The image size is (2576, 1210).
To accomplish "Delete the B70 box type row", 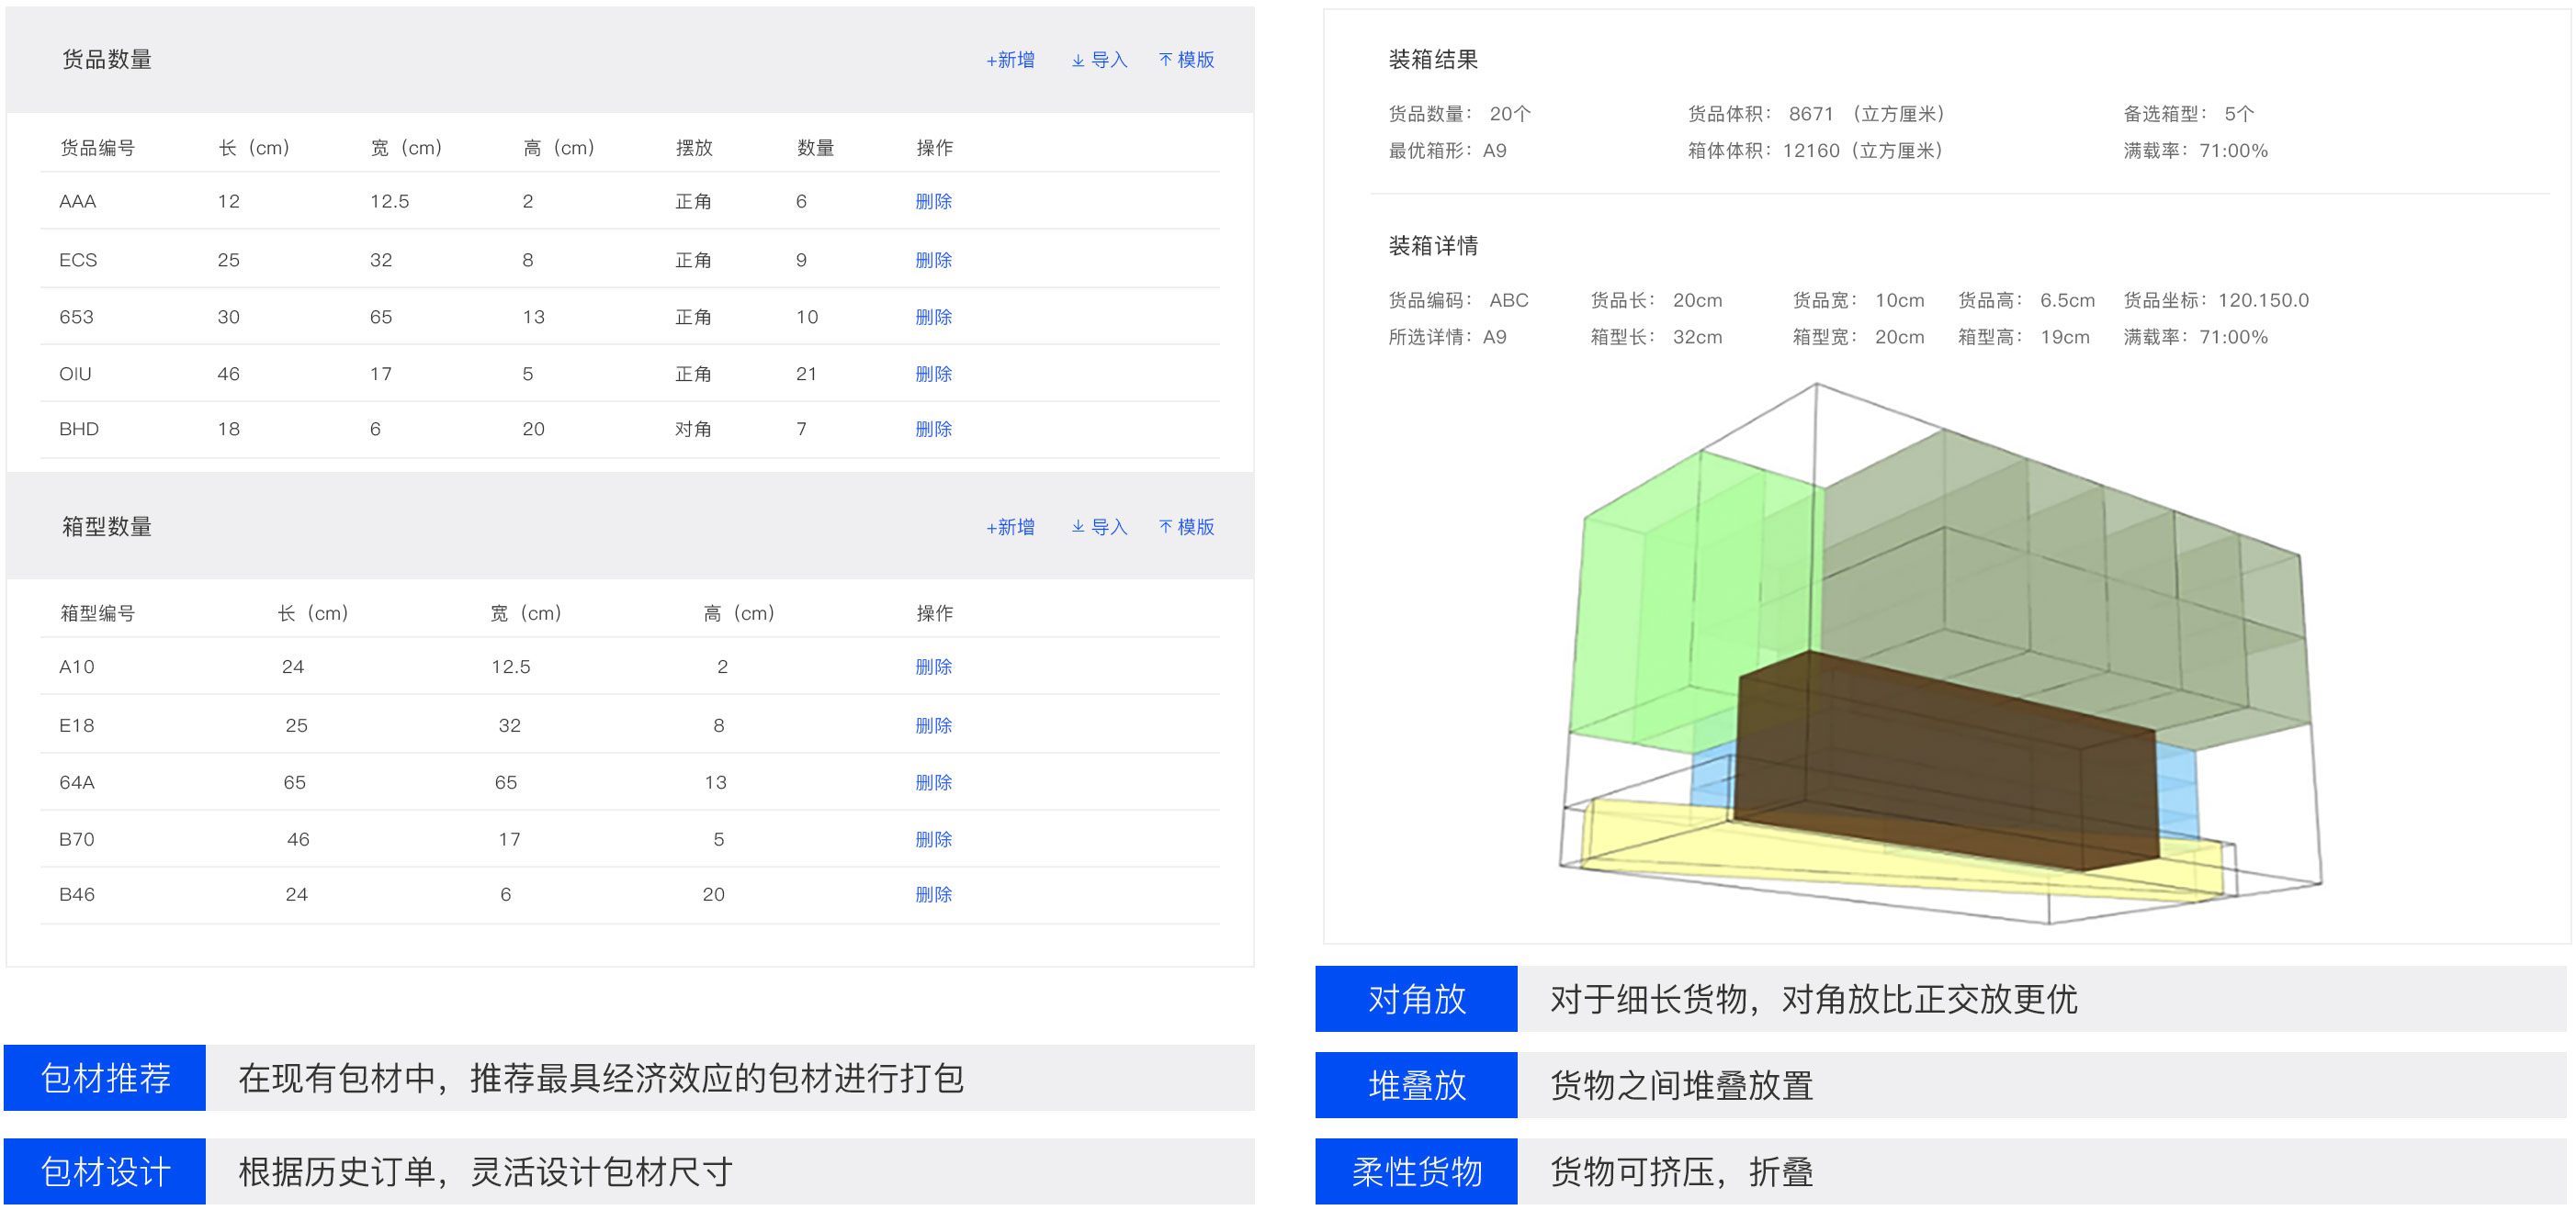I will coord(933,839).
